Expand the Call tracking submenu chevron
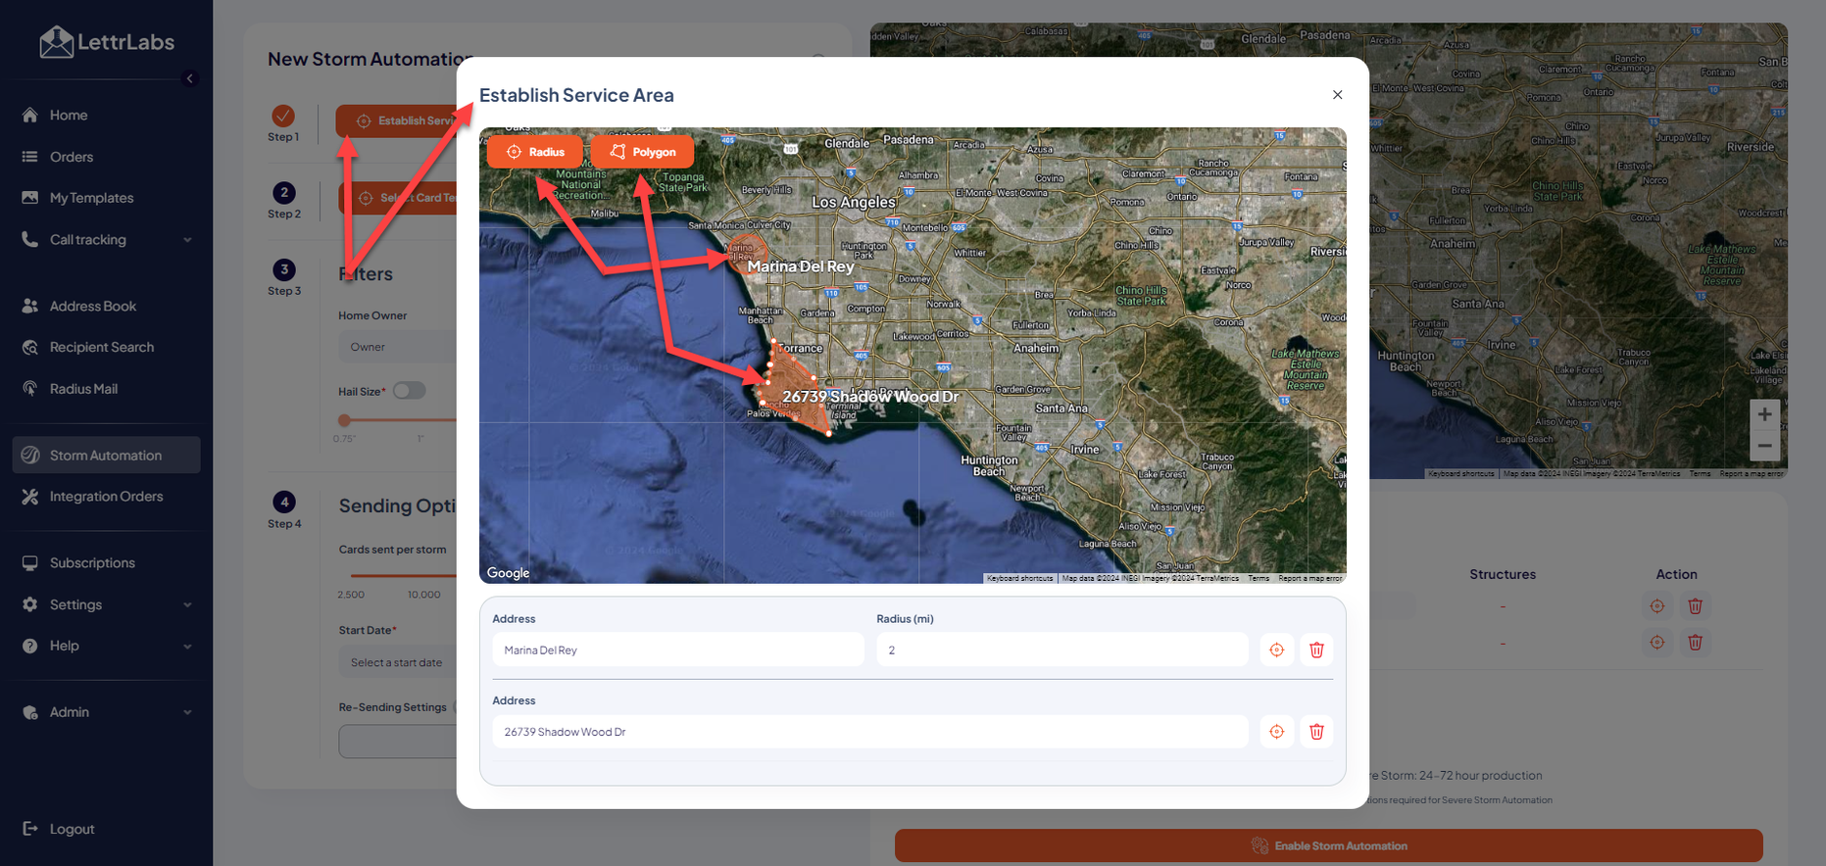The width and height of the screenshot is (1826, 866). click(187, 240)
